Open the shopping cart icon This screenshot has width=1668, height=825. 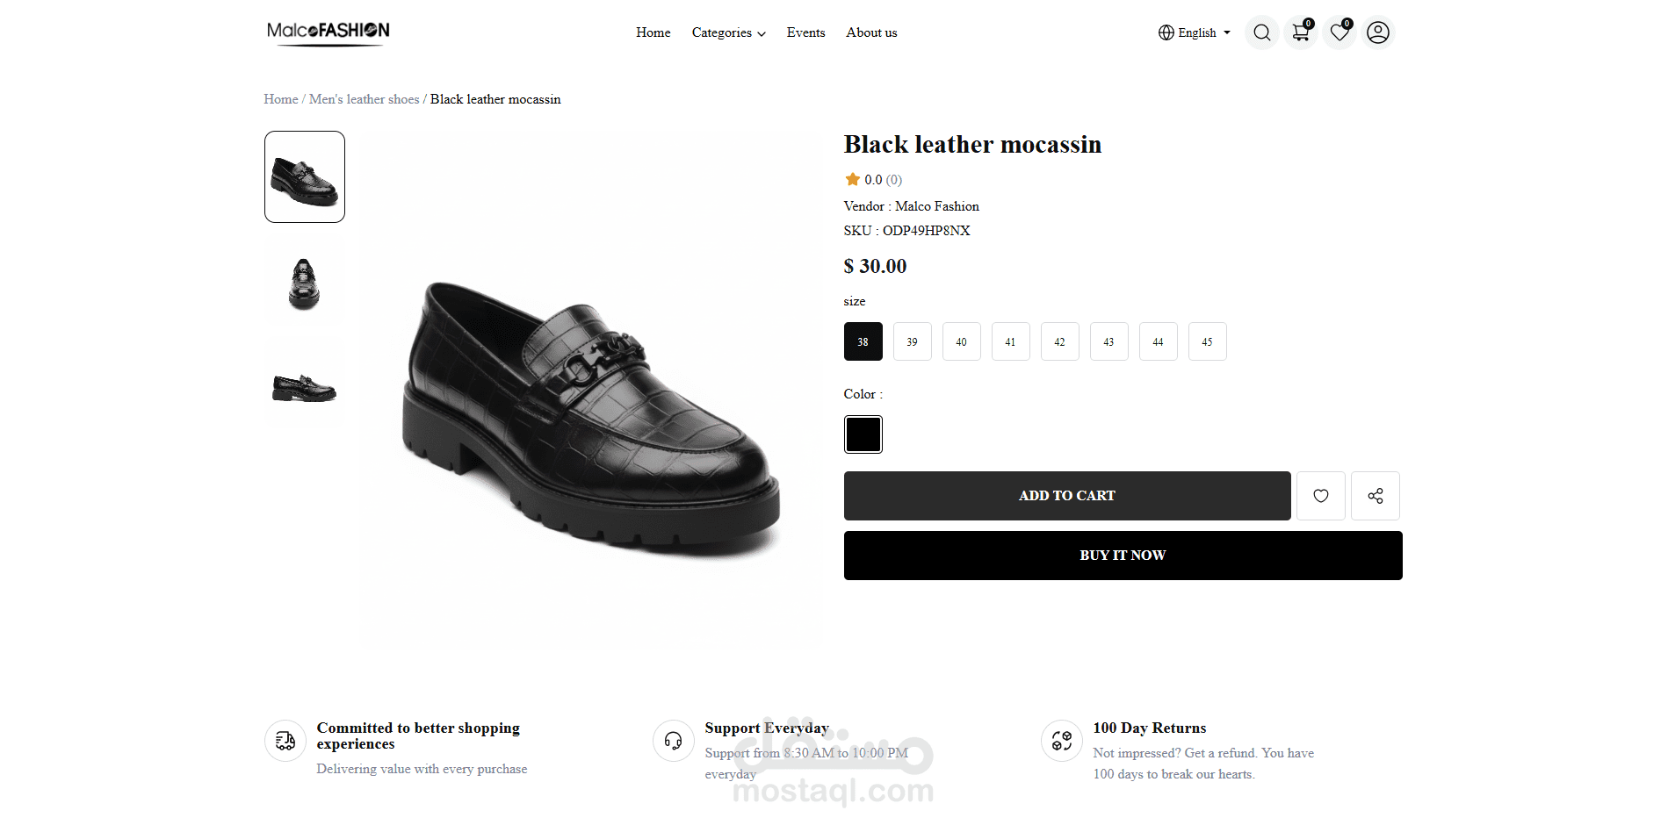(x=1300, y=32)
